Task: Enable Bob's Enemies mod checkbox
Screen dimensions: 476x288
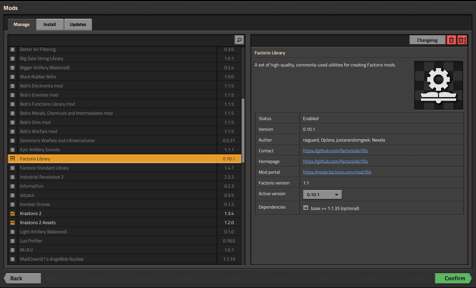Action: tap(12, 95)
